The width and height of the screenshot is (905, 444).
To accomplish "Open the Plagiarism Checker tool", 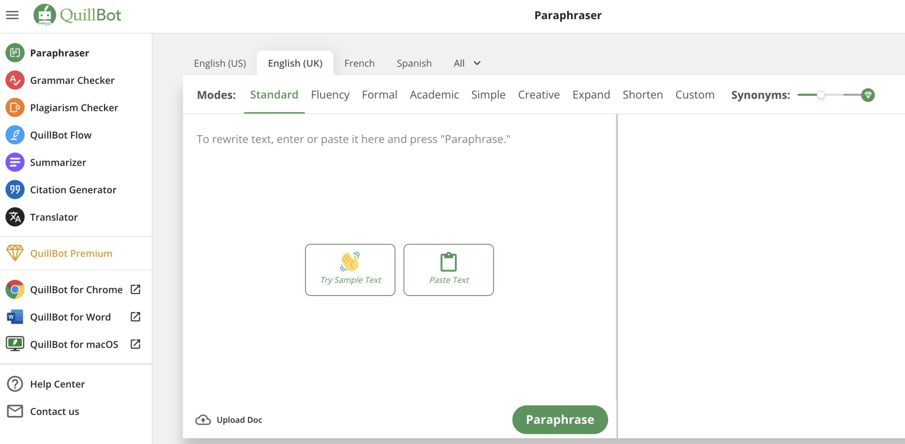I will tap(74, 107).
